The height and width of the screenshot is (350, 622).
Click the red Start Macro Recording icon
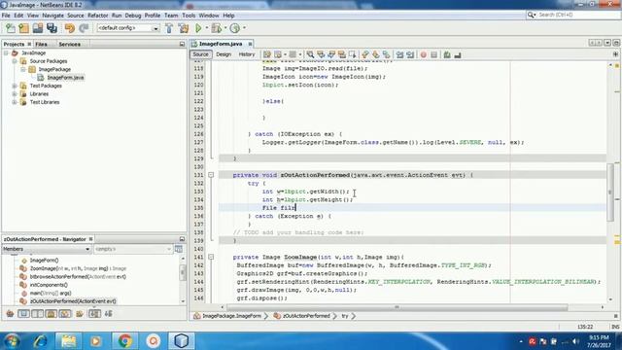click(424, 54)
